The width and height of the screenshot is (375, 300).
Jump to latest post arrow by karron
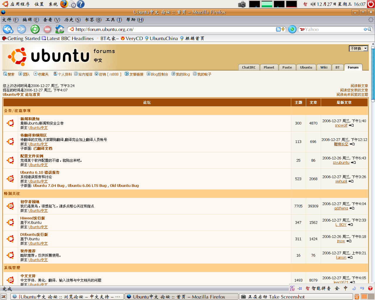(x=350, y=258)
